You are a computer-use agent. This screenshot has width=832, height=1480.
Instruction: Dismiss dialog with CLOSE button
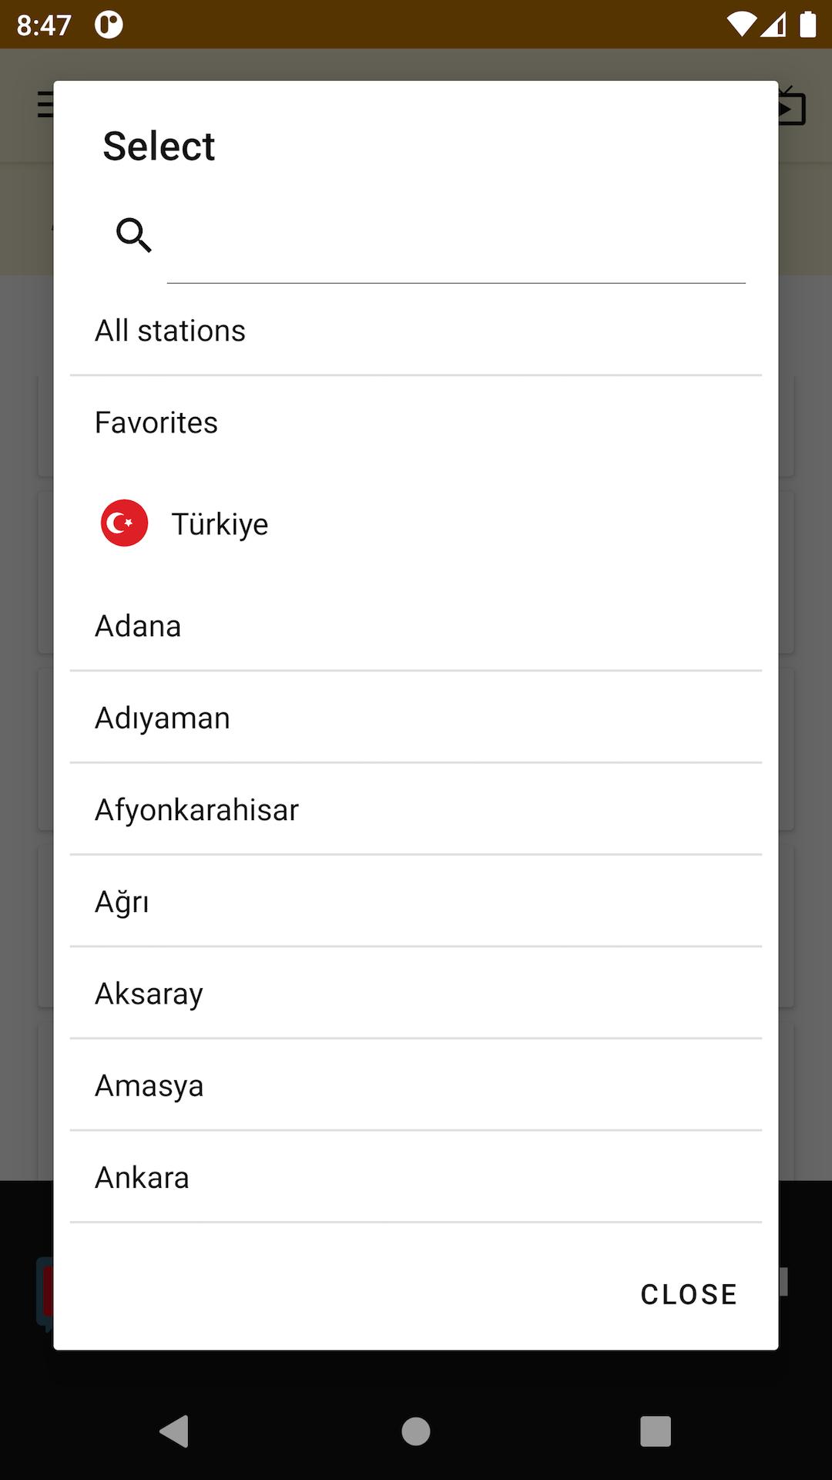tap(689, 1294)
